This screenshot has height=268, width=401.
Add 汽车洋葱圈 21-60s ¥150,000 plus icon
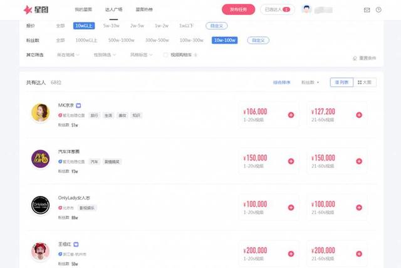click(x=359, y=161)
